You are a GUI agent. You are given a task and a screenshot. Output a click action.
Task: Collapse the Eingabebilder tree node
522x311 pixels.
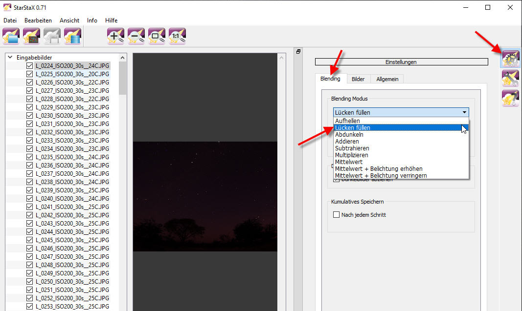coord(10,57)
